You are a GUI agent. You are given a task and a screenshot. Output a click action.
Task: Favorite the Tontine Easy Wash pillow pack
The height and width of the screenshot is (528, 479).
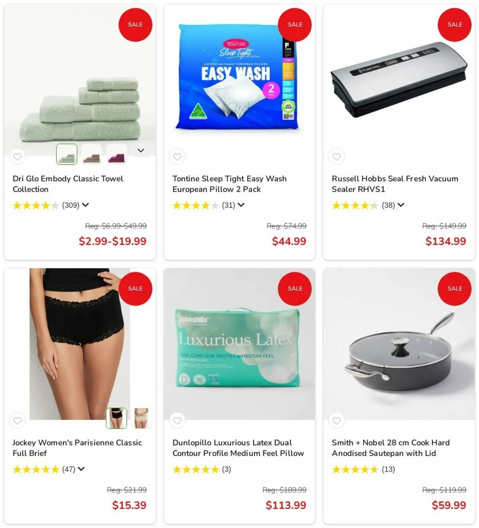(x=177, y=157)
